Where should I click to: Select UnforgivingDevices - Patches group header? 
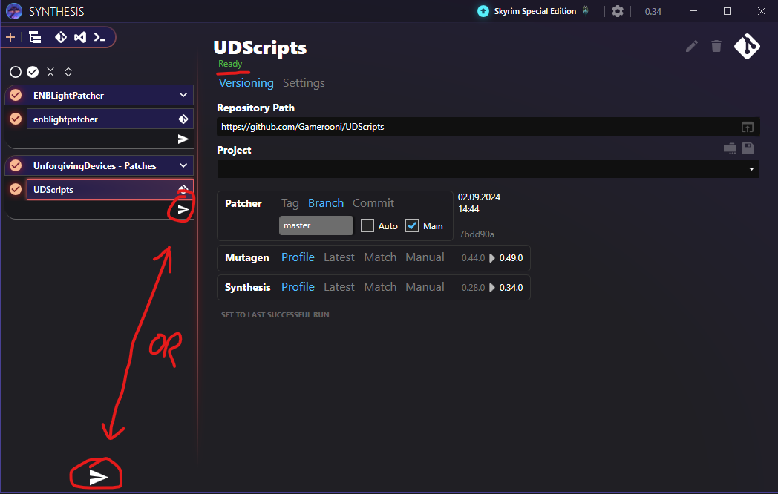coord(99,165)
